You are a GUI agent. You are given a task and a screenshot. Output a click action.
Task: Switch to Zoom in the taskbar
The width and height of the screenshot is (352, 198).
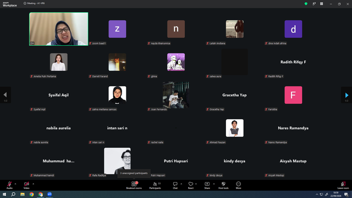click(50, 194)
